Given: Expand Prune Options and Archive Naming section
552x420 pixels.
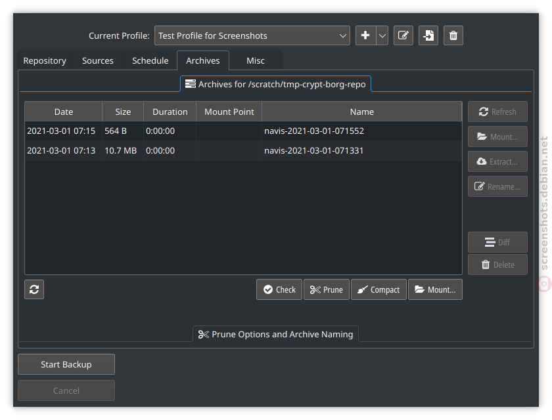Looking at the screenshot, I should 275,334.
